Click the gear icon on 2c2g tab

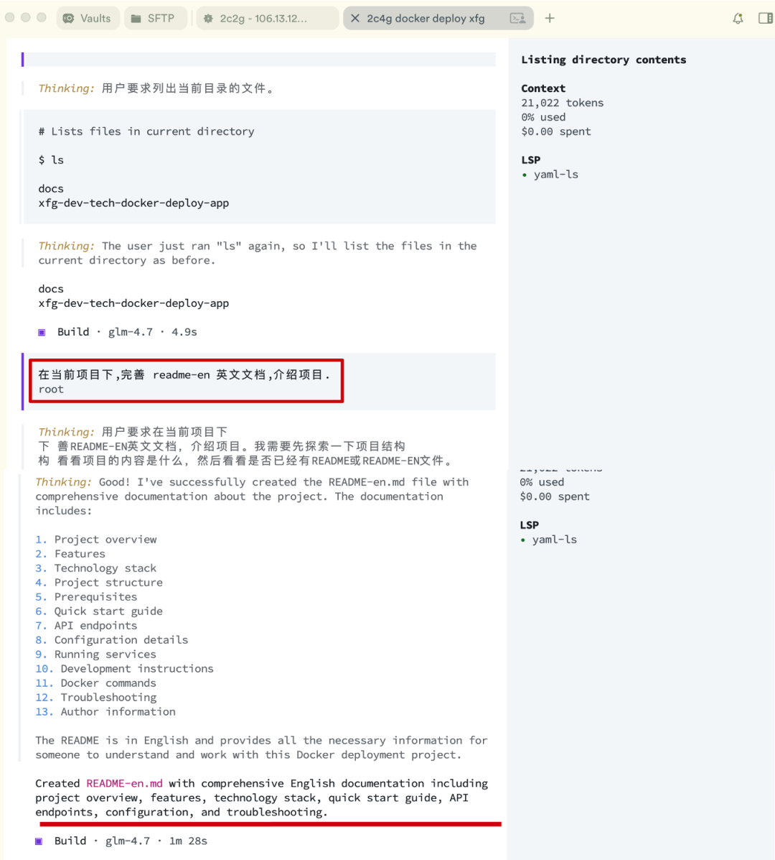coord(208,18)
